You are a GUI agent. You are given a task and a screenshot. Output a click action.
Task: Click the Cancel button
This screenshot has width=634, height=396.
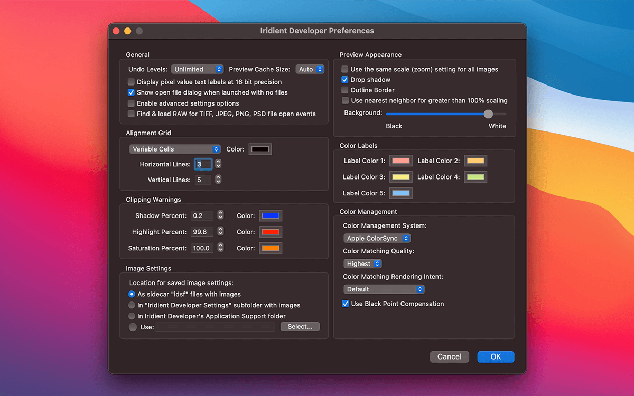450,357
